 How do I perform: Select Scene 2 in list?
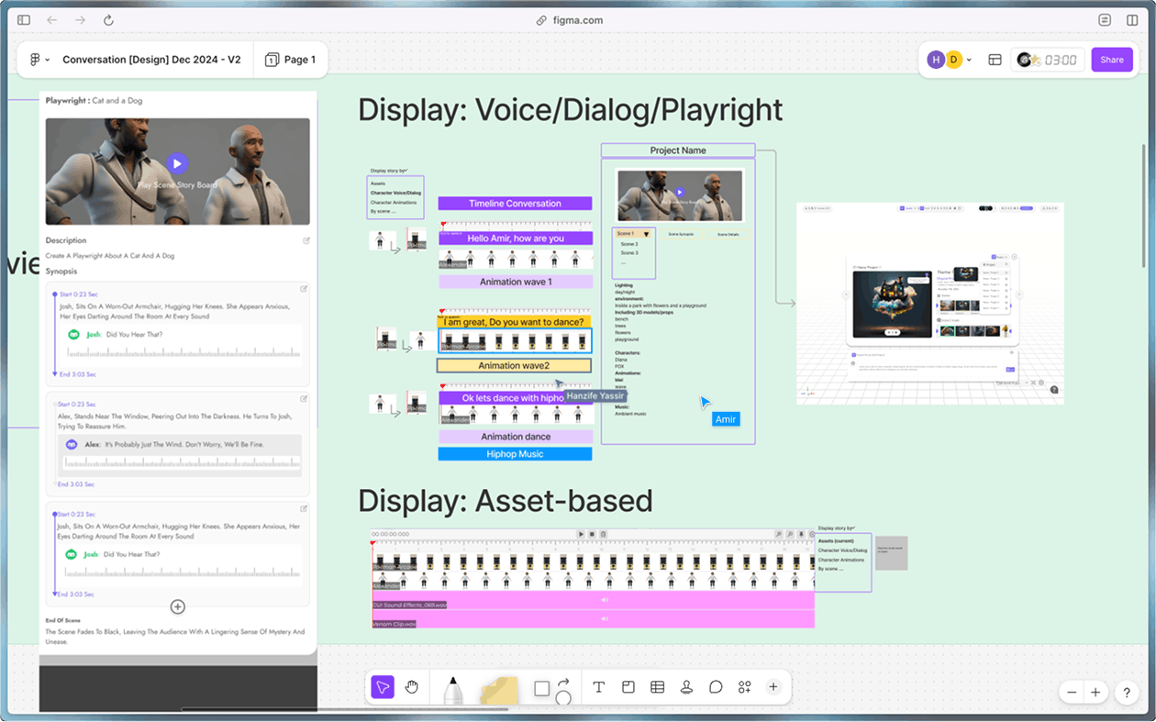tap(628, 244)
